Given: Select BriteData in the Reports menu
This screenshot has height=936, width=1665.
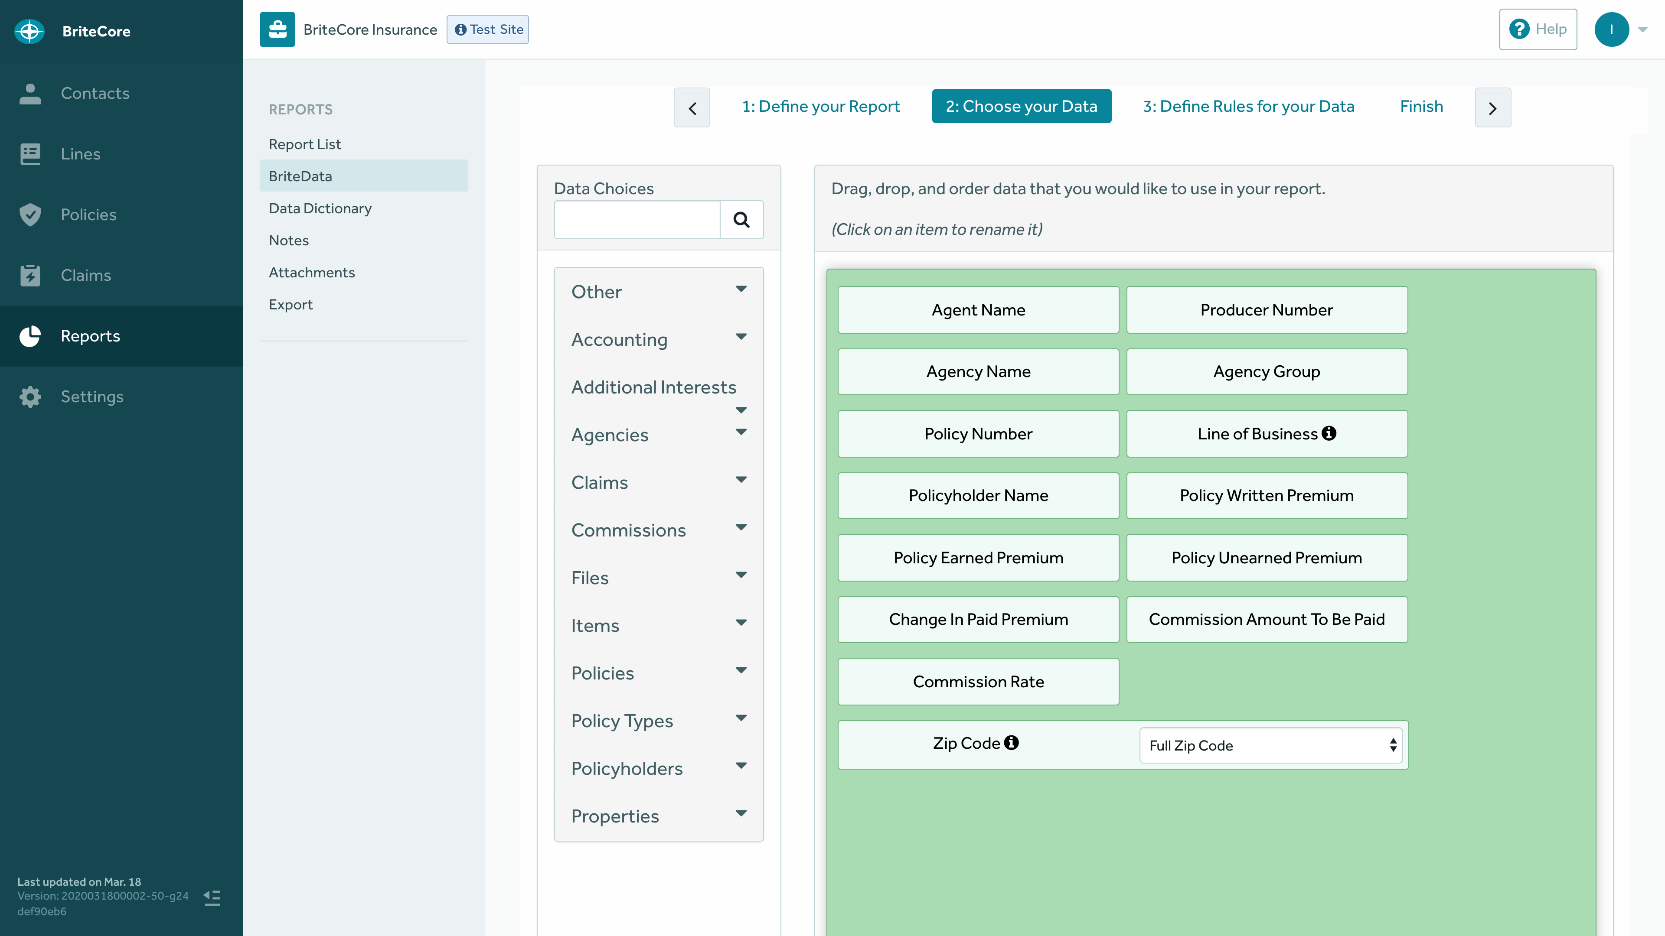Looking at the screenshot, I should [x=364, y=176].
